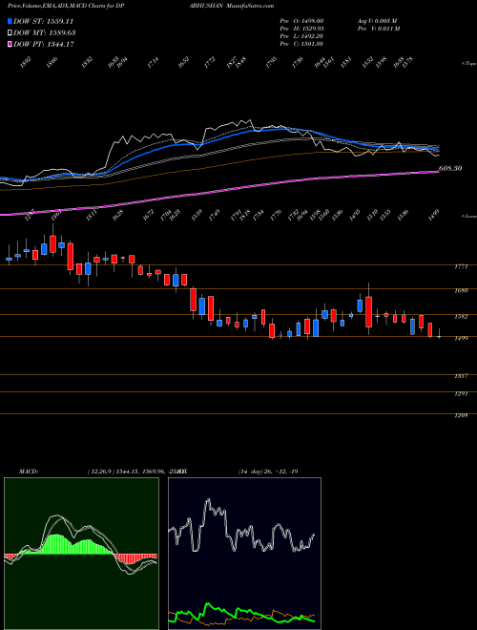Screen dimensions: 477x630
Task: Select the 'DOW MT: 1589.63' legend label
Action: (45, 32)
